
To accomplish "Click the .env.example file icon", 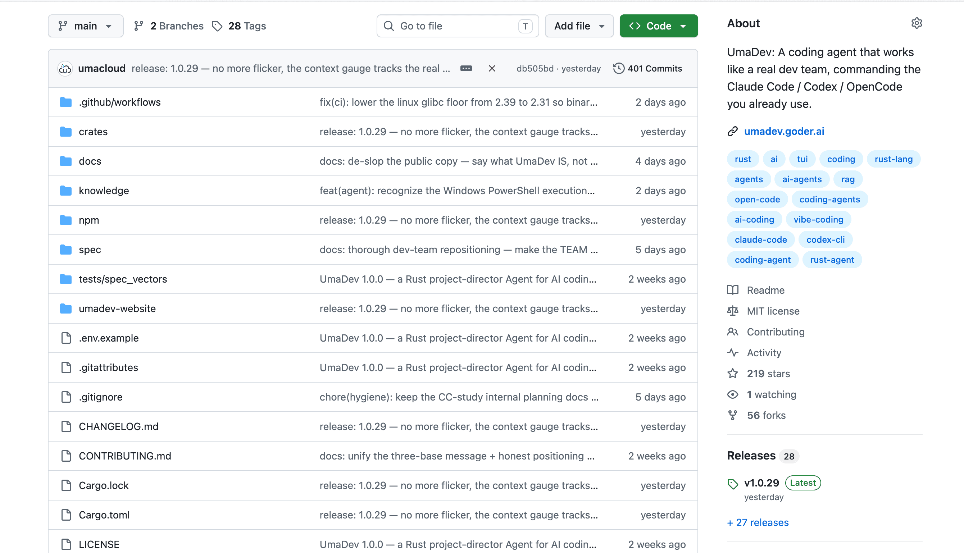I will [66, 338].
